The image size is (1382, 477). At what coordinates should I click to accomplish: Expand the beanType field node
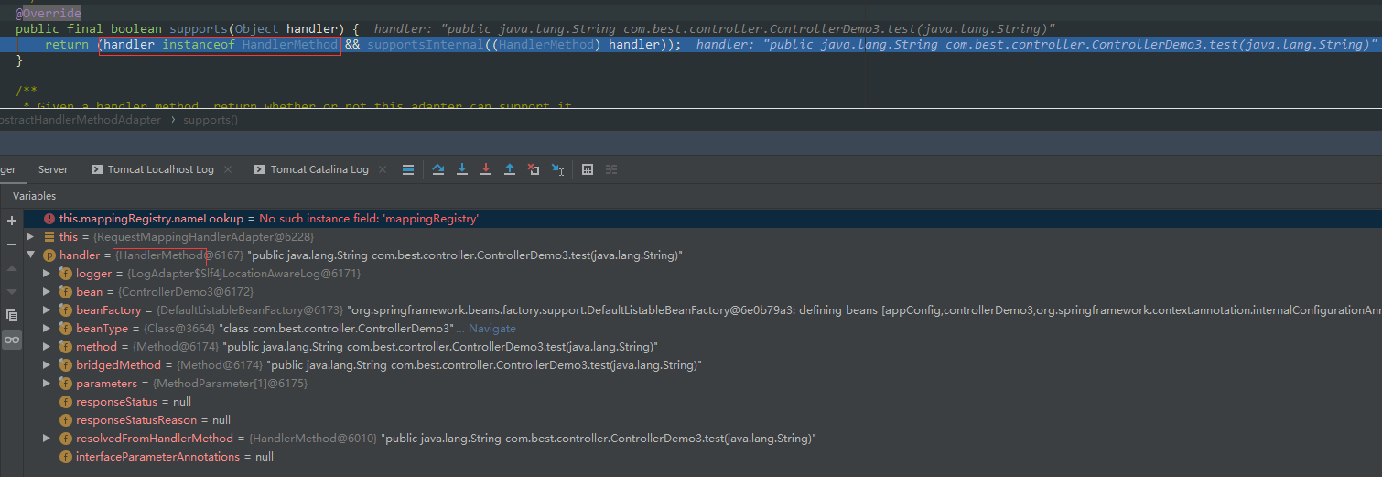[x=47, y=329]
